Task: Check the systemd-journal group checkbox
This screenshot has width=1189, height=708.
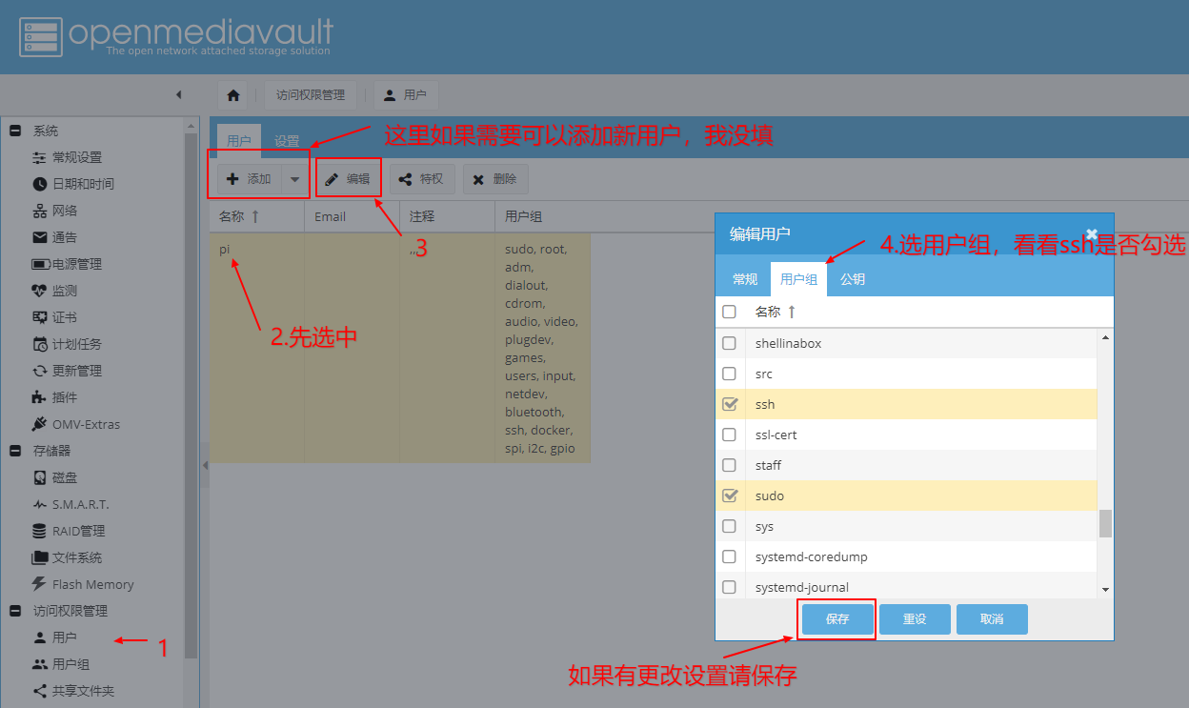Action: [729, 587]
